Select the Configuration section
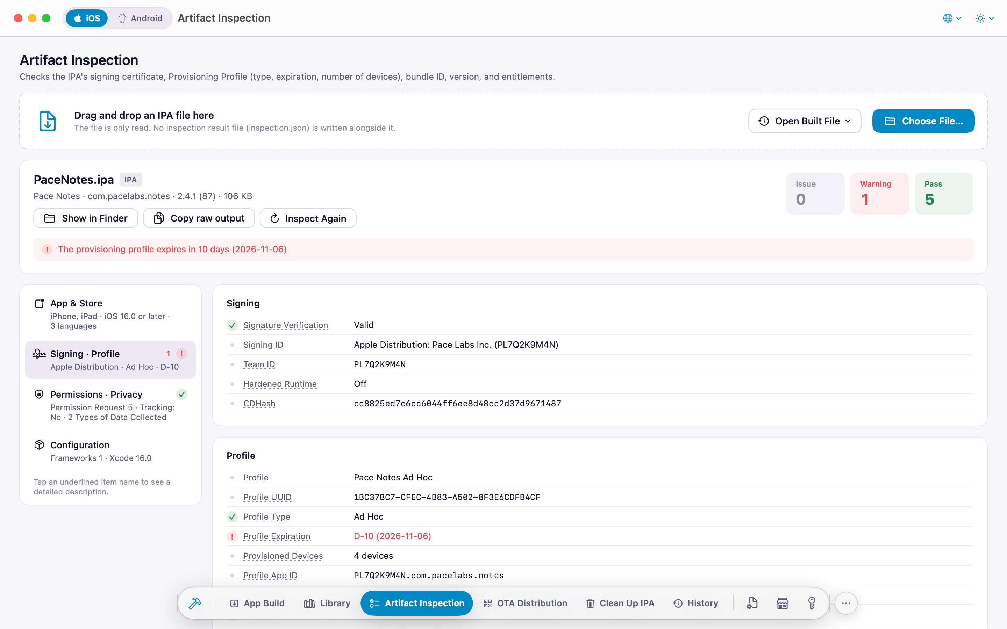The image size is (1007, 629). click(110, 451)
